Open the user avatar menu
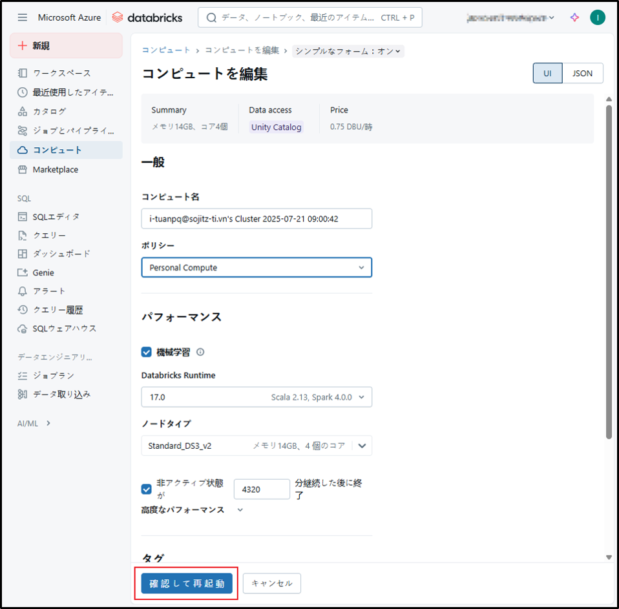Image resolution: width=619 pixels, height=609 pixels. [597, 17]
